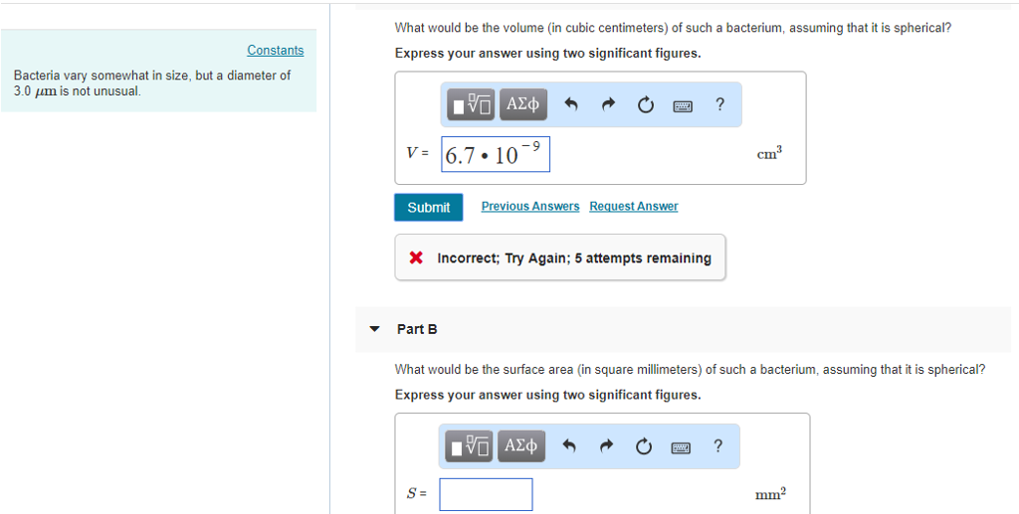Open the Previous Answers link
This screenshot has height=514, width=1019.
(x=529, y=207)
